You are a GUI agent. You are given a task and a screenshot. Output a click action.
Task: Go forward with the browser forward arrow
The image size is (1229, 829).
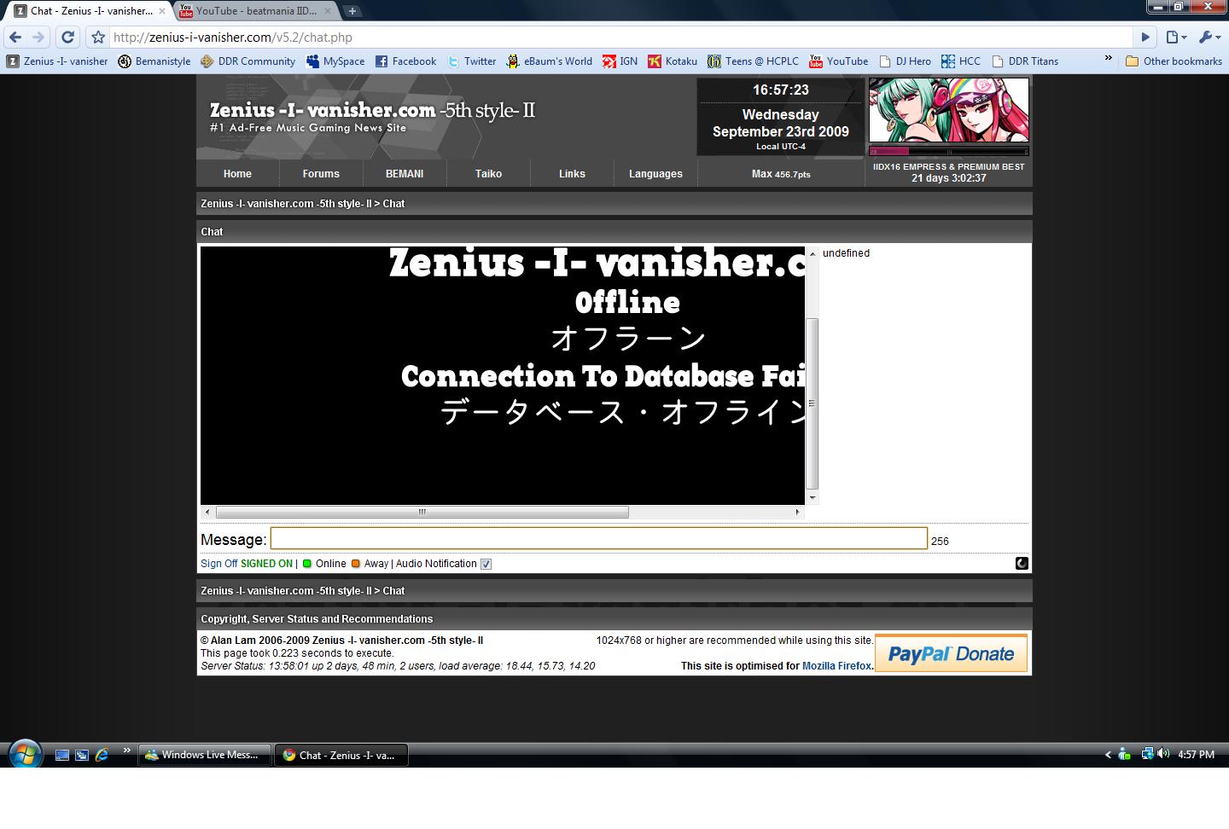(x=38, y=37)
